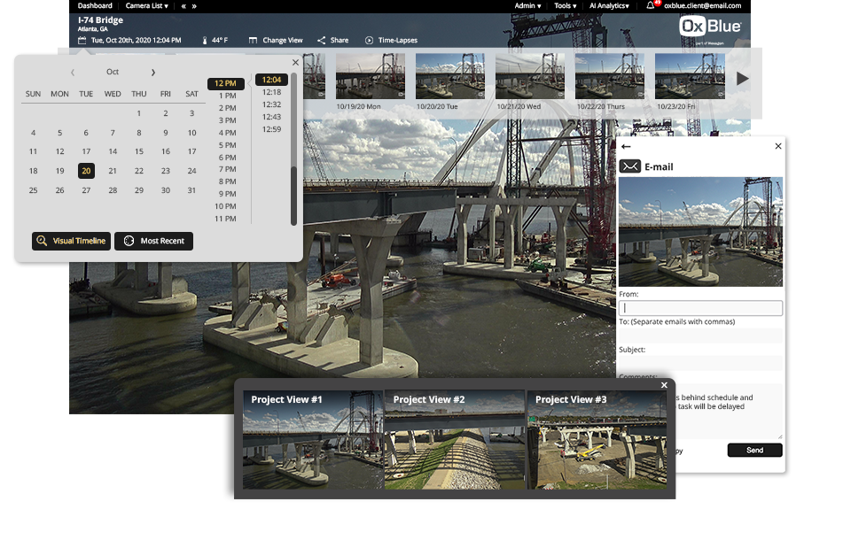
Task: Click the calendar icon beside the date
Action: (82, 40)
